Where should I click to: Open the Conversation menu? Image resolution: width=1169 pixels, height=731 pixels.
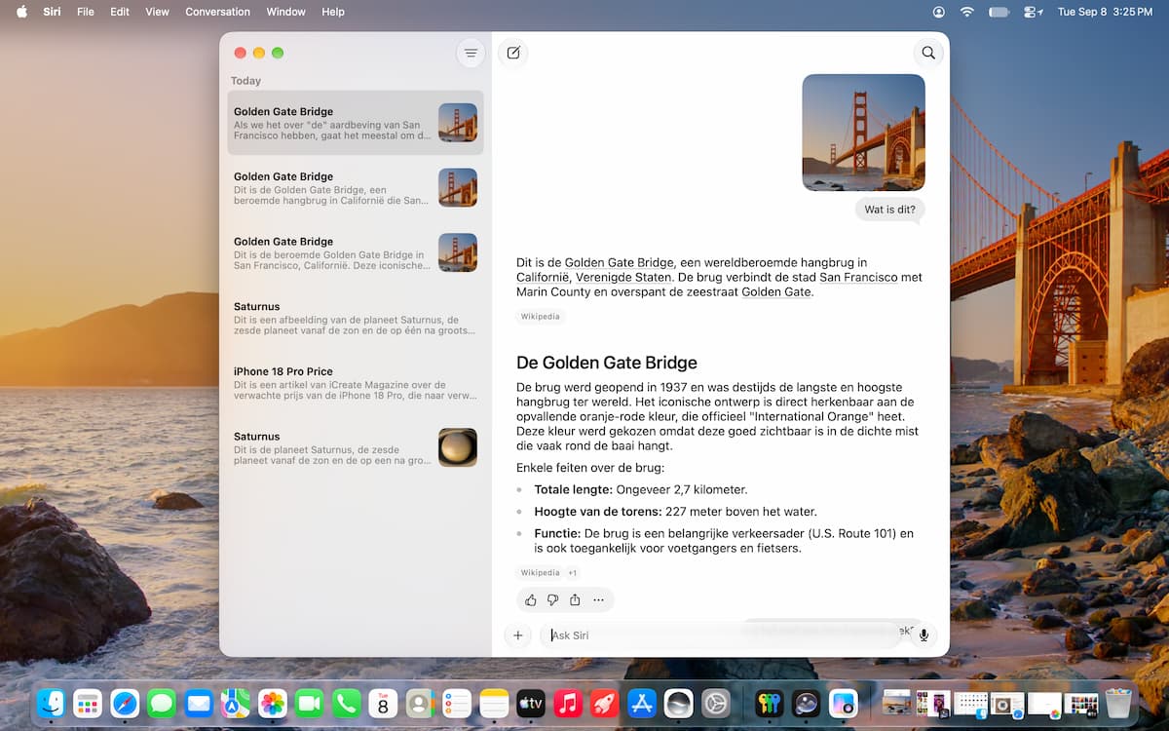point(217,12)
